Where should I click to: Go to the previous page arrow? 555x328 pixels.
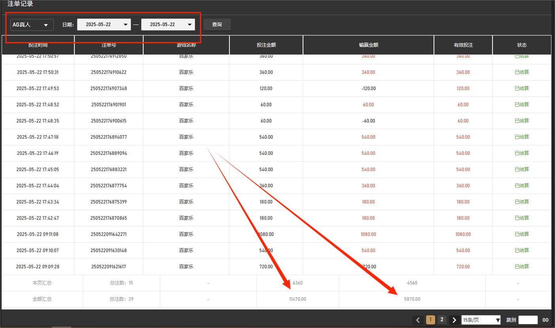(418, 320)
